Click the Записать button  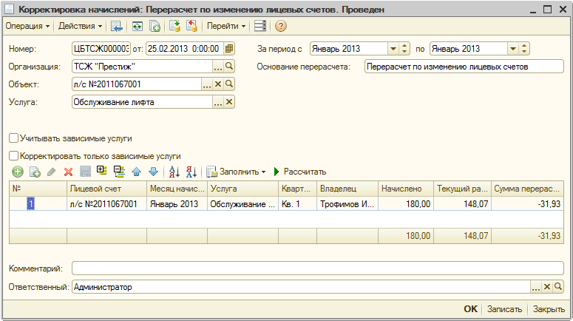[x=505, y=309]
